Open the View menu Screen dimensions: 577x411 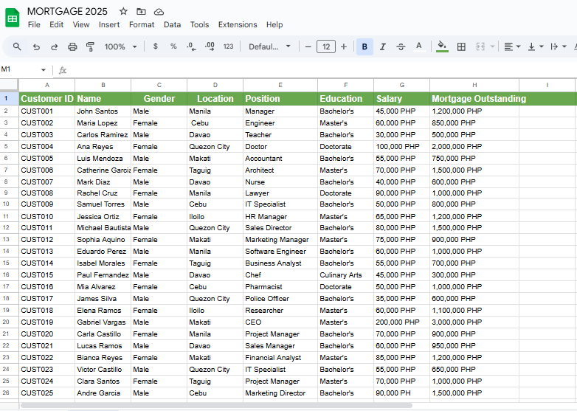point(81,24)
